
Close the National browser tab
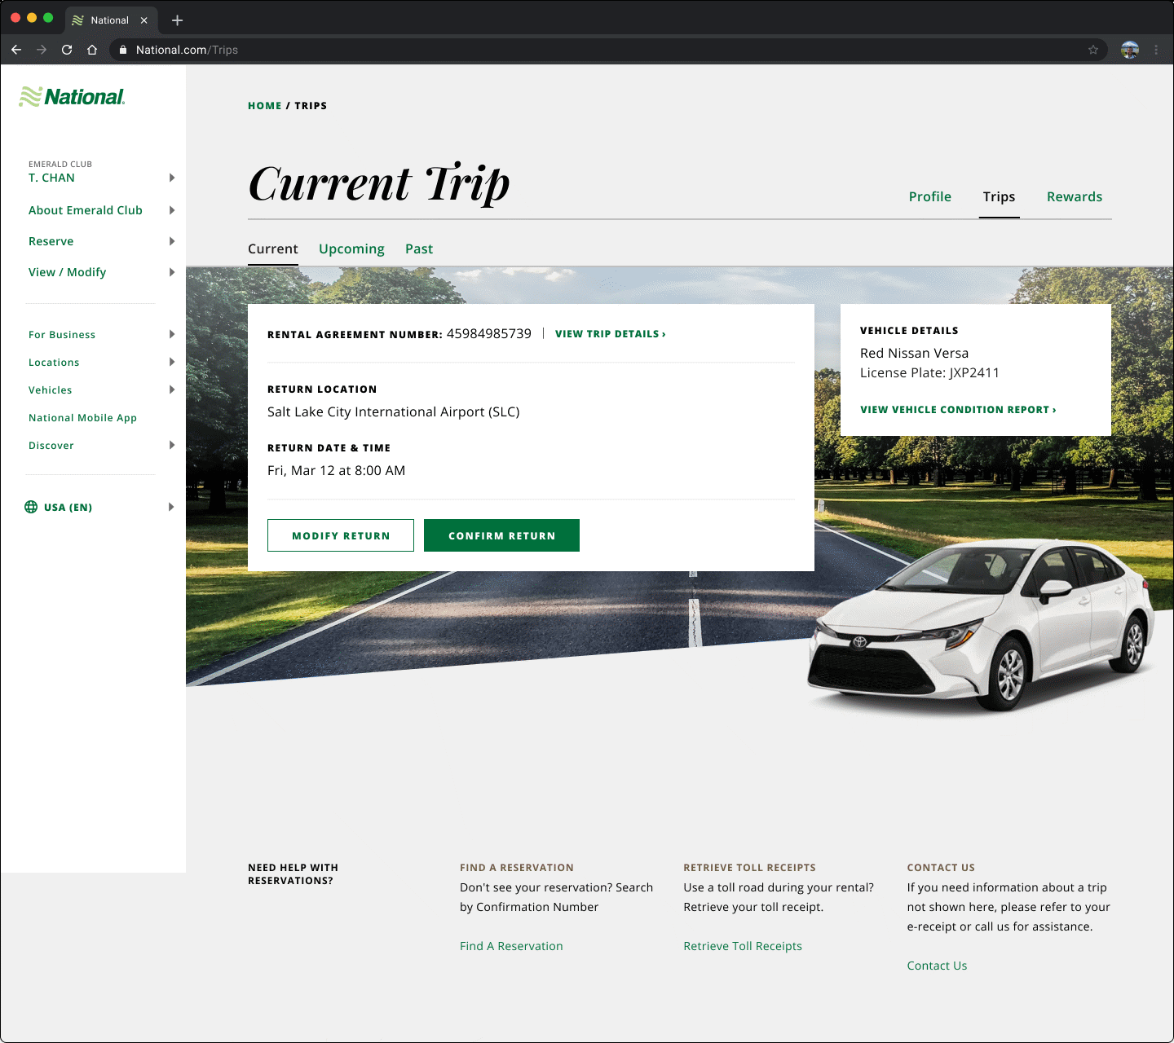pyautogui.click(x=144, y=20)
